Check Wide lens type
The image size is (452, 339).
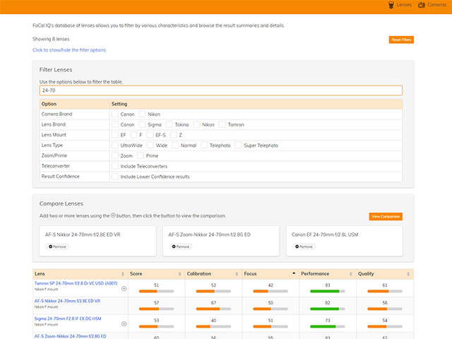[150, 145]
